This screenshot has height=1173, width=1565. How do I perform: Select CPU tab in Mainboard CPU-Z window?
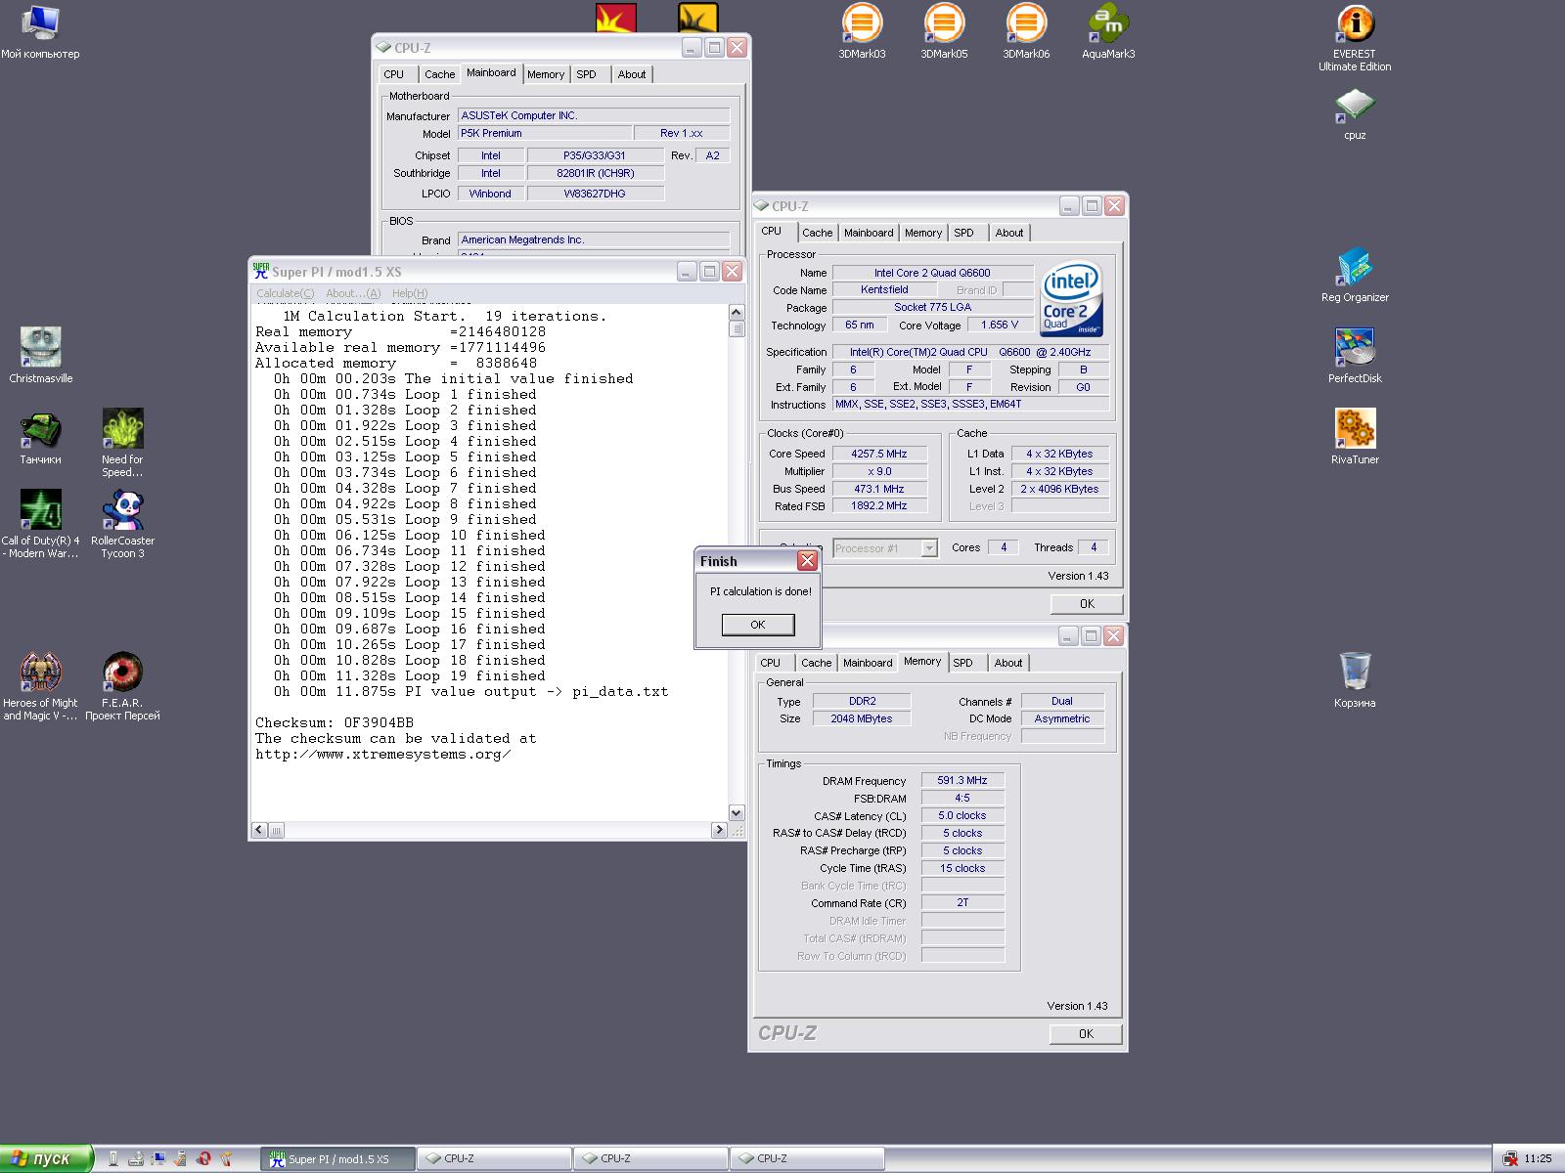click(393, 74)
